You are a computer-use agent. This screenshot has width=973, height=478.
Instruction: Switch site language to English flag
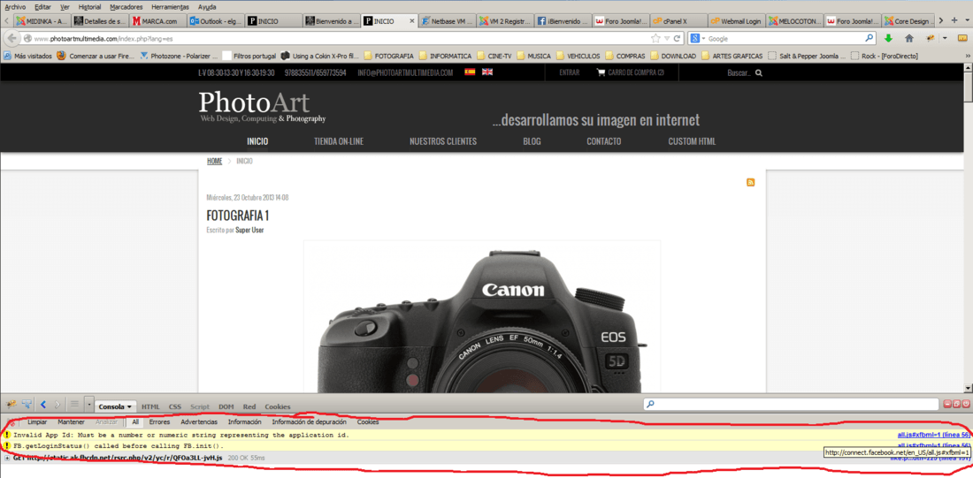487,72
